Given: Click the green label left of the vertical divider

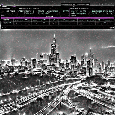Looking at the screenshot, I should [66, 11].
